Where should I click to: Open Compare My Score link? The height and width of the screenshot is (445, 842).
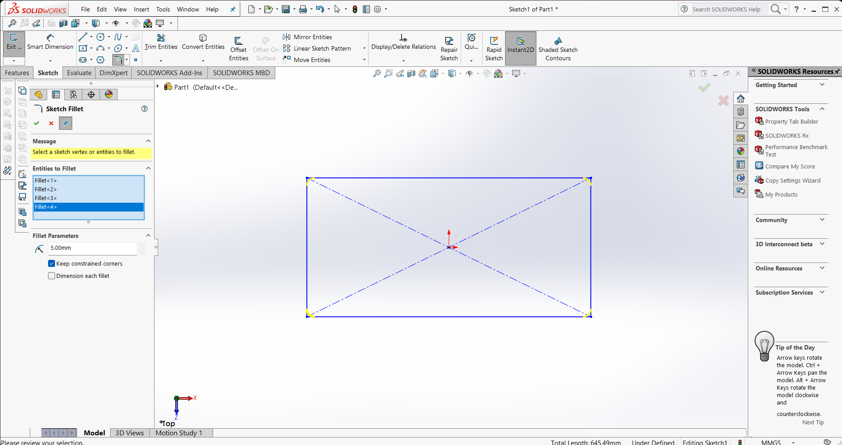click(790, 167)
